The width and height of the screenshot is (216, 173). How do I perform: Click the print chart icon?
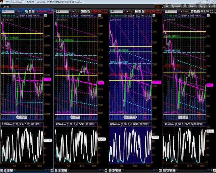pyautogui.click(x=185, y=6)
